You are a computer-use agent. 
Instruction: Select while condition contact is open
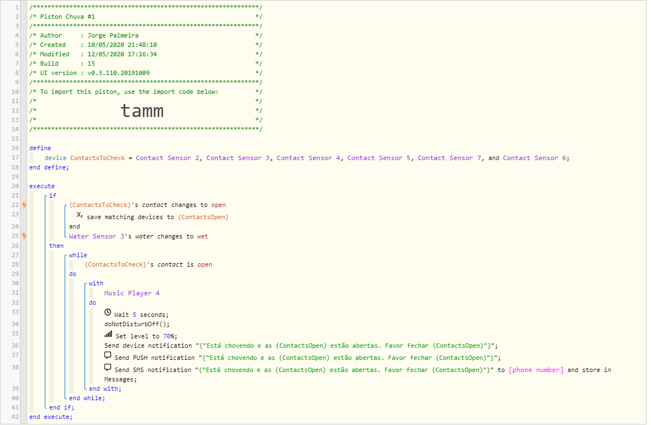click(x=148, y=264)
